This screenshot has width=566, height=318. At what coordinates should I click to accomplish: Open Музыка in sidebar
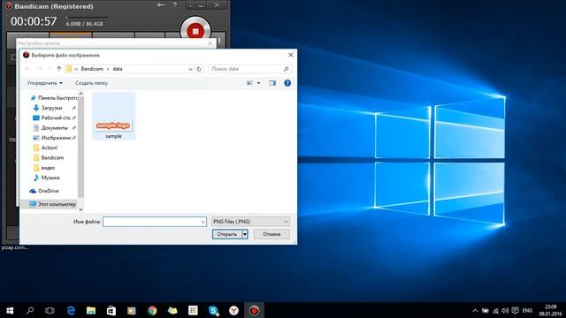pyautogui.click(x=50, y=178)
